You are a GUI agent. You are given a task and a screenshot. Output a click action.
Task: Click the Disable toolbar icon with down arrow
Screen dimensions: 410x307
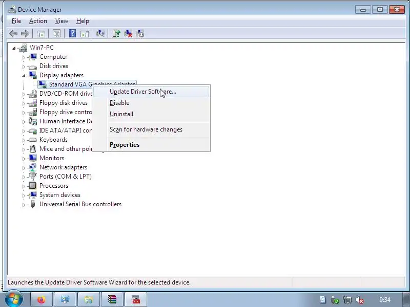tap(140, 33)
